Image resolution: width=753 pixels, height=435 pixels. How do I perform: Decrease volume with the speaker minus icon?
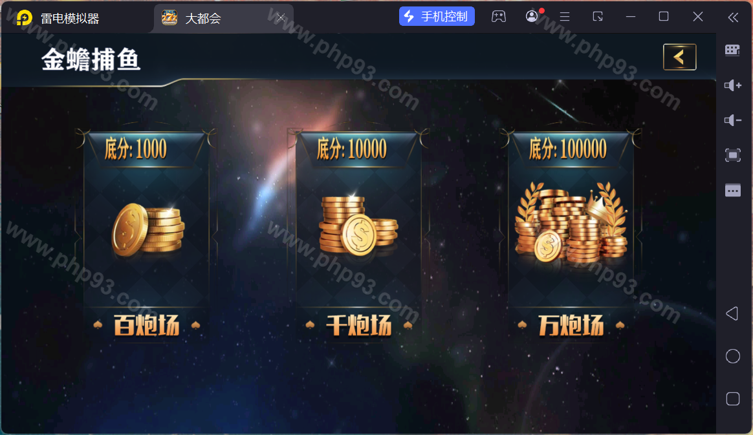click(x=732, y=120)
